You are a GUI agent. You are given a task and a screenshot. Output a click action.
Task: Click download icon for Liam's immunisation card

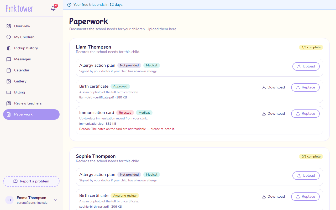tap(264, 114)
